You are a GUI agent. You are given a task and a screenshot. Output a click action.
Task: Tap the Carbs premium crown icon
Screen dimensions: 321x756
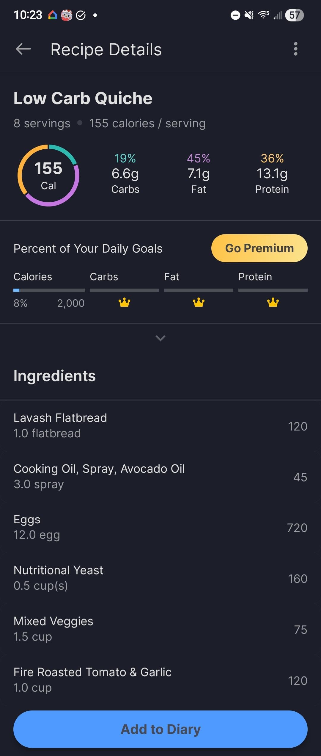[x=124, y=303]
